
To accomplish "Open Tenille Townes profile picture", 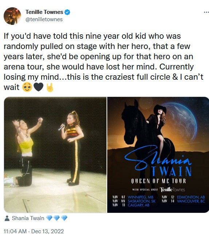I will (x=12, y=16).
